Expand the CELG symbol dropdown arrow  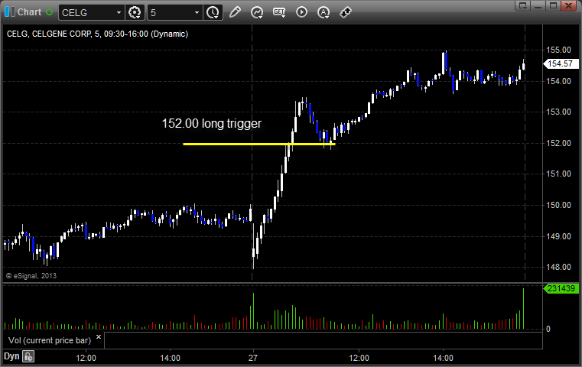[x=119, y=13]
